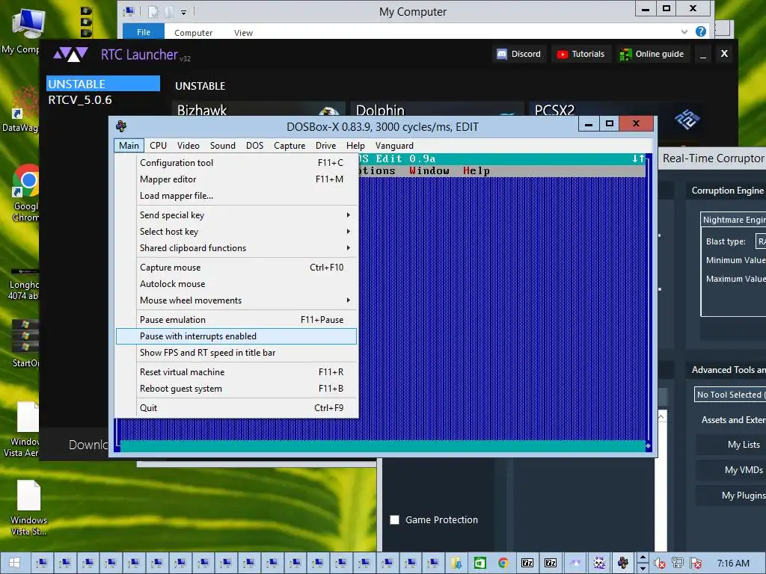Expand the ribbon chevron in My Computer
Image resolution: width=766 pixels, height=574 pixels.
[x=684, y=31]
